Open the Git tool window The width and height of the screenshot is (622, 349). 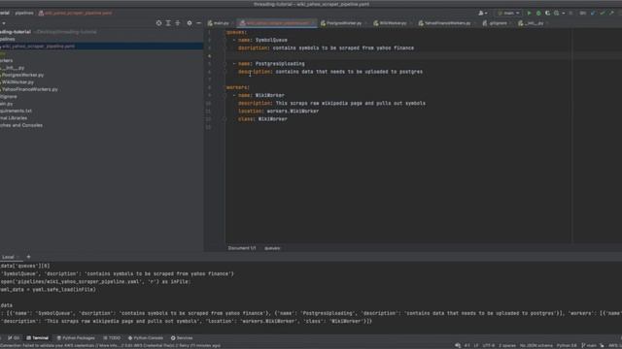(x=14, y=338)
